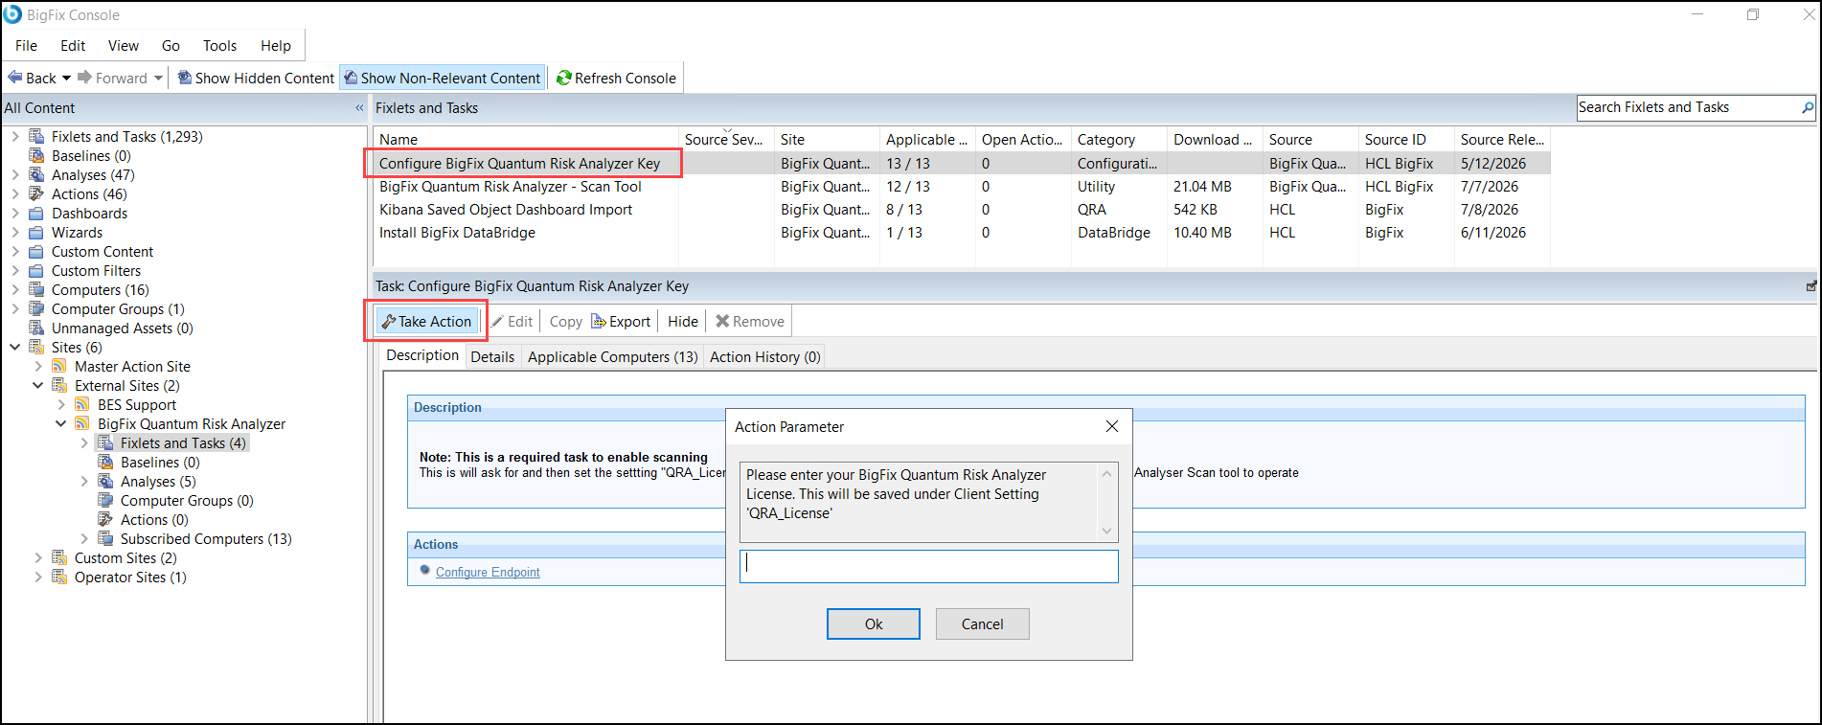Expand the Custom Sites (2) node
Image resolution: width=1822 pixels, height=725 pixels.
click(38, 557)
